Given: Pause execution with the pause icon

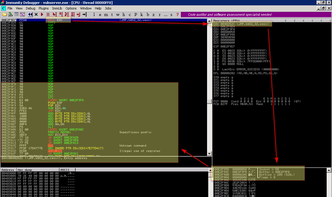Looking at the screenshot, I should coord(48,14).
